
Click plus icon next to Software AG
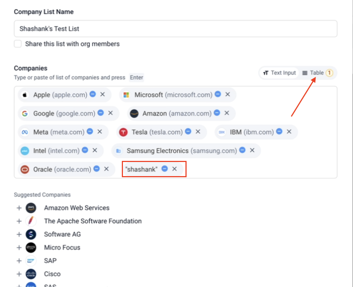point(19,234)
